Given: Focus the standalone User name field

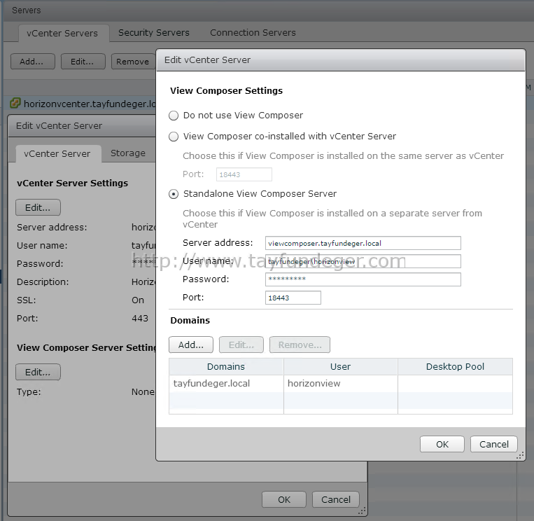Looking at the screenshot, I should pyautogui.click(x=363, y=261).
